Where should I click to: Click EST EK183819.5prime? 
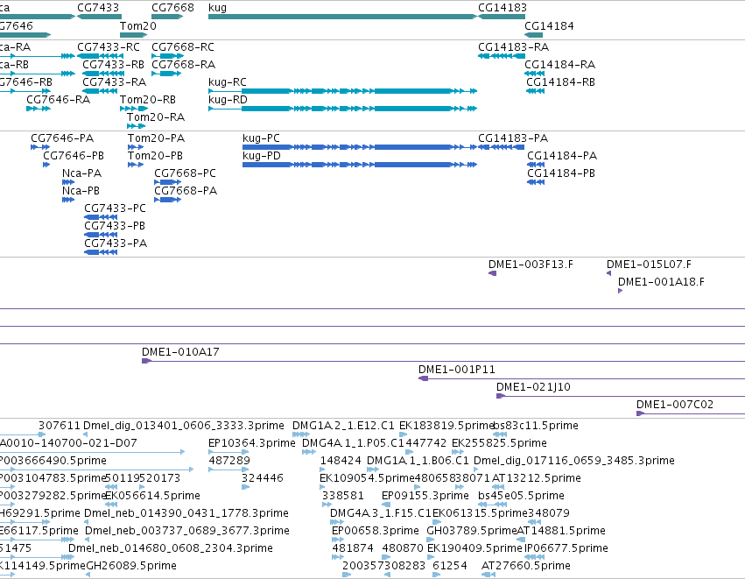(404, 434)
